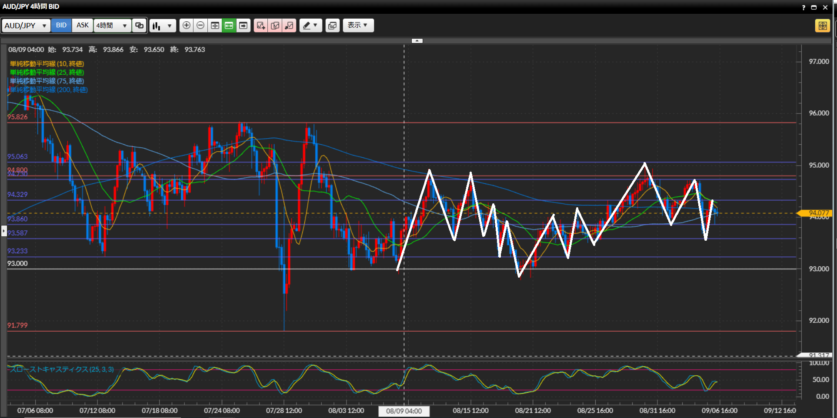Click the 単純移動平均線 (10, 終値) indicator label
The width and height of the screenshot is (837, 418).
[x=47, y=63]
